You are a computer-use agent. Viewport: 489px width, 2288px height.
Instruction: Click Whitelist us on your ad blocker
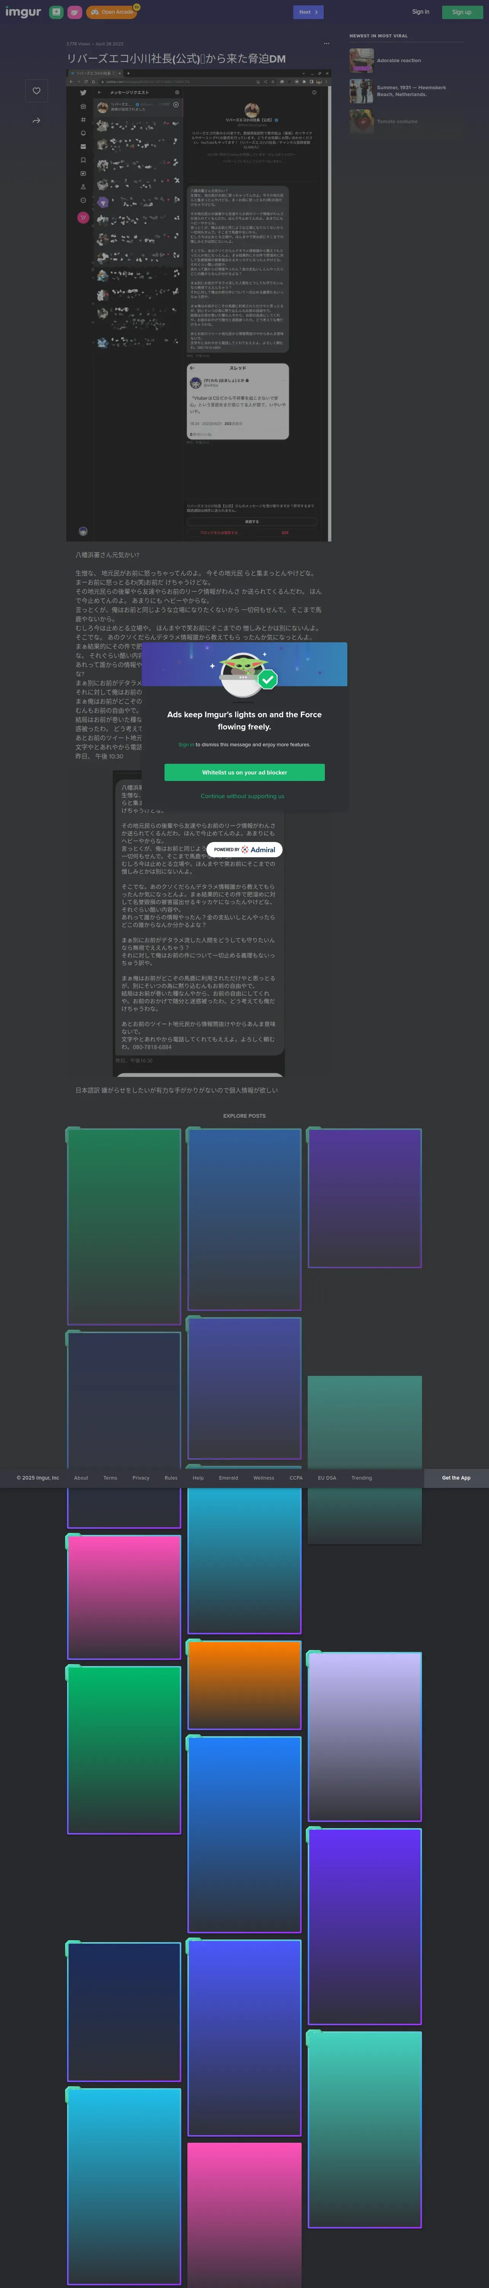[x=244, y=772]
